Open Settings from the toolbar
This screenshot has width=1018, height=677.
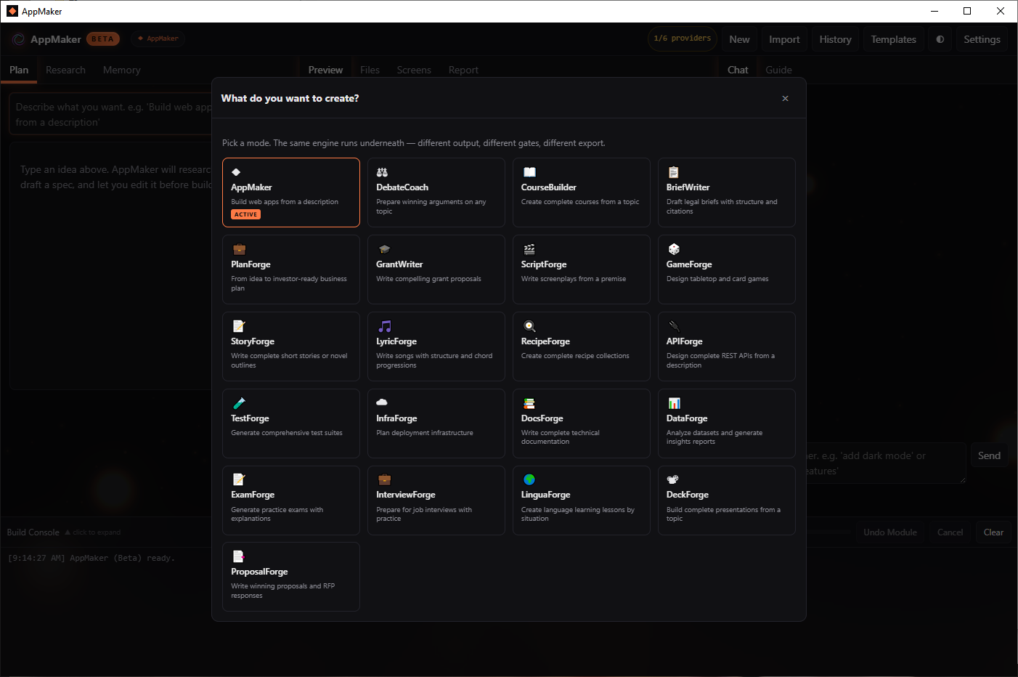pos(982,39)
